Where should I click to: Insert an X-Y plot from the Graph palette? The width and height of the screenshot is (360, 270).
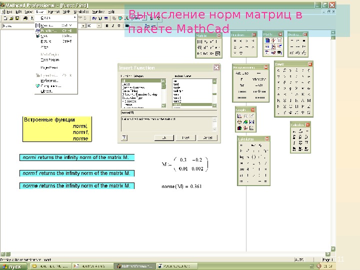click(x=239, y=116)
